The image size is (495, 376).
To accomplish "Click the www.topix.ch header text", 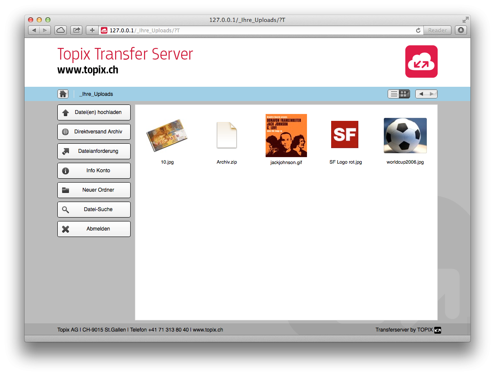I will coord(88,70).
